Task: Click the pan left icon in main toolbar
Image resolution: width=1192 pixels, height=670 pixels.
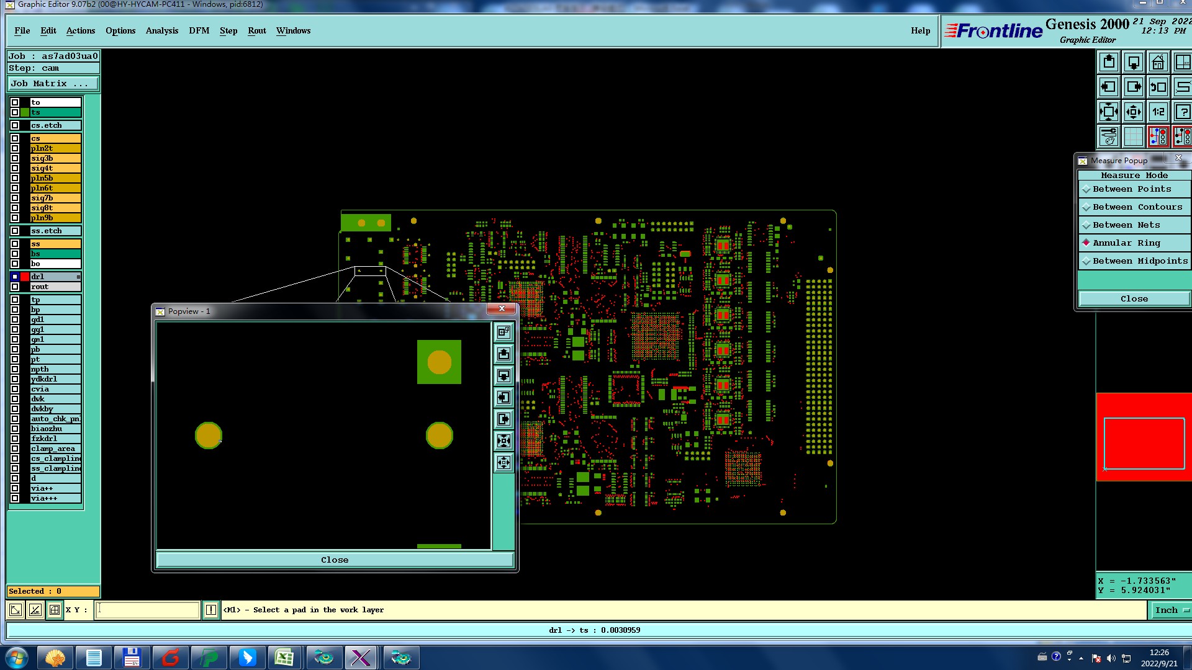Action: 1108,87
